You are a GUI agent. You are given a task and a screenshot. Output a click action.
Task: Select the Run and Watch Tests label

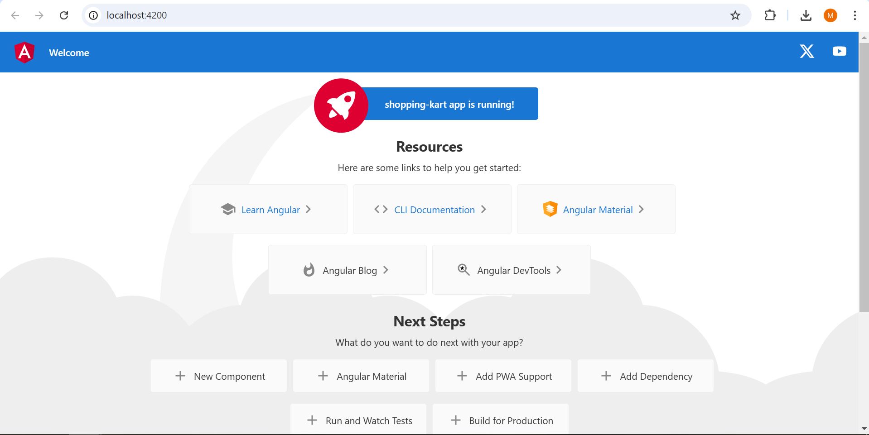(369, 421)
